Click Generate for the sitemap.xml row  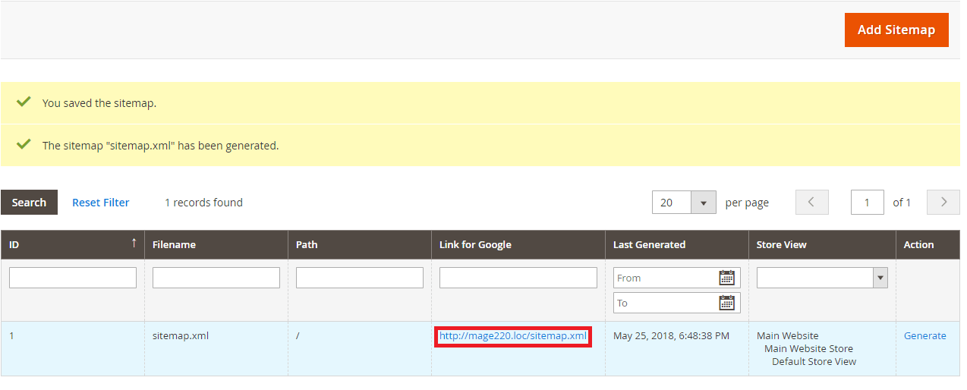click(924, 335)
